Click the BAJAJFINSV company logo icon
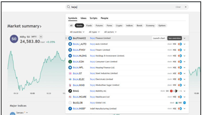202x115 pixels. pos(70,50)
